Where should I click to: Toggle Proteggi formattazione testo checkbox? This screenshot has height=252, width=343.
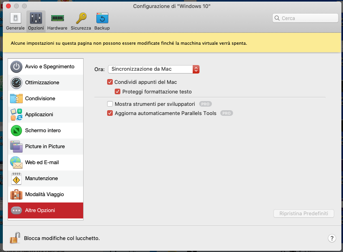[x=118, y=91]
